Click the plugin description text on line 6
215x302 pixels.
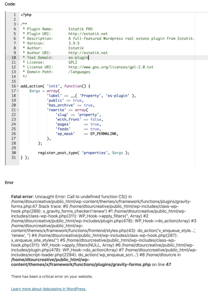[x=132, y=38]
